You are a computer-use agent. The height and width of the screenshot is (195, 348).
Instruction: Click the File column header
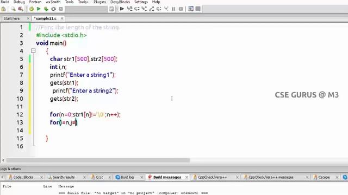coord(7,186)
